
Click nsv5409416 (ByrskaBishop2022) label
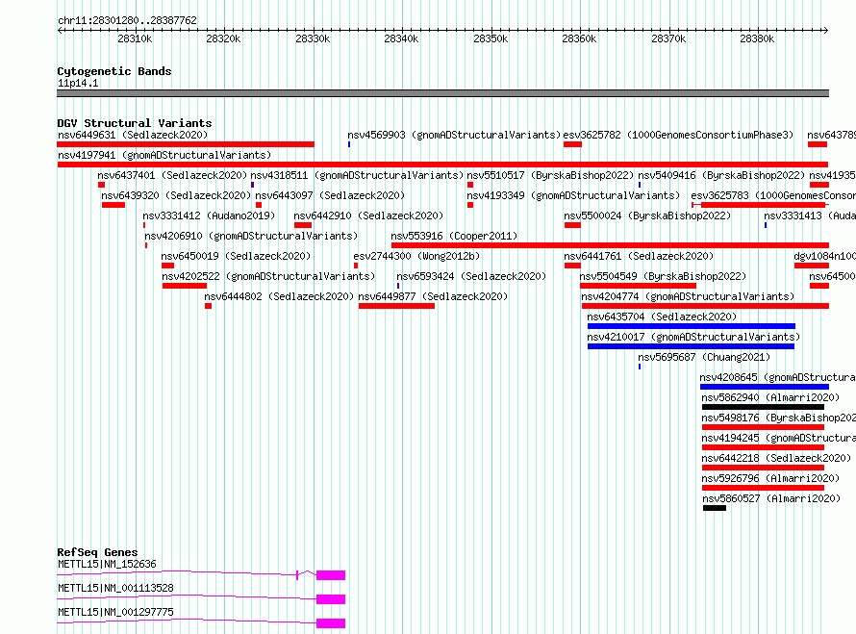pos(721,175)
